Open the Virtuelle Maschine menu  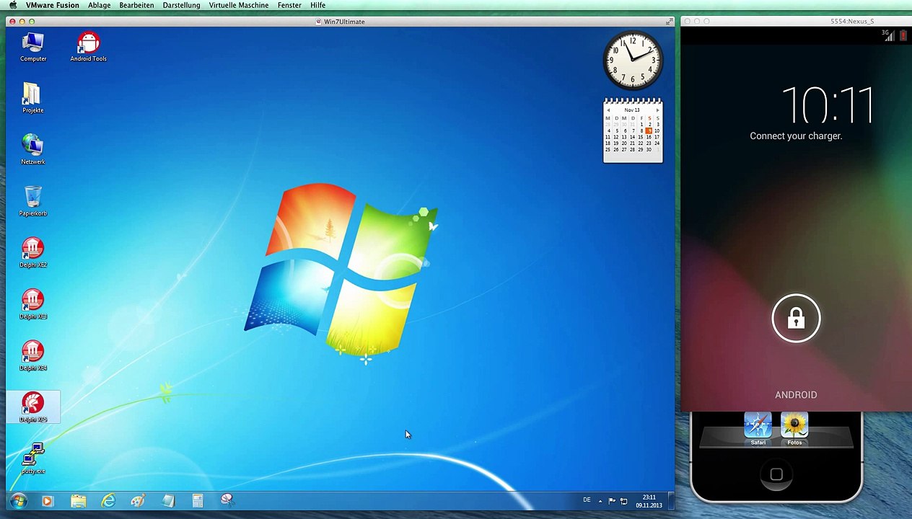[x=239, y=5]
